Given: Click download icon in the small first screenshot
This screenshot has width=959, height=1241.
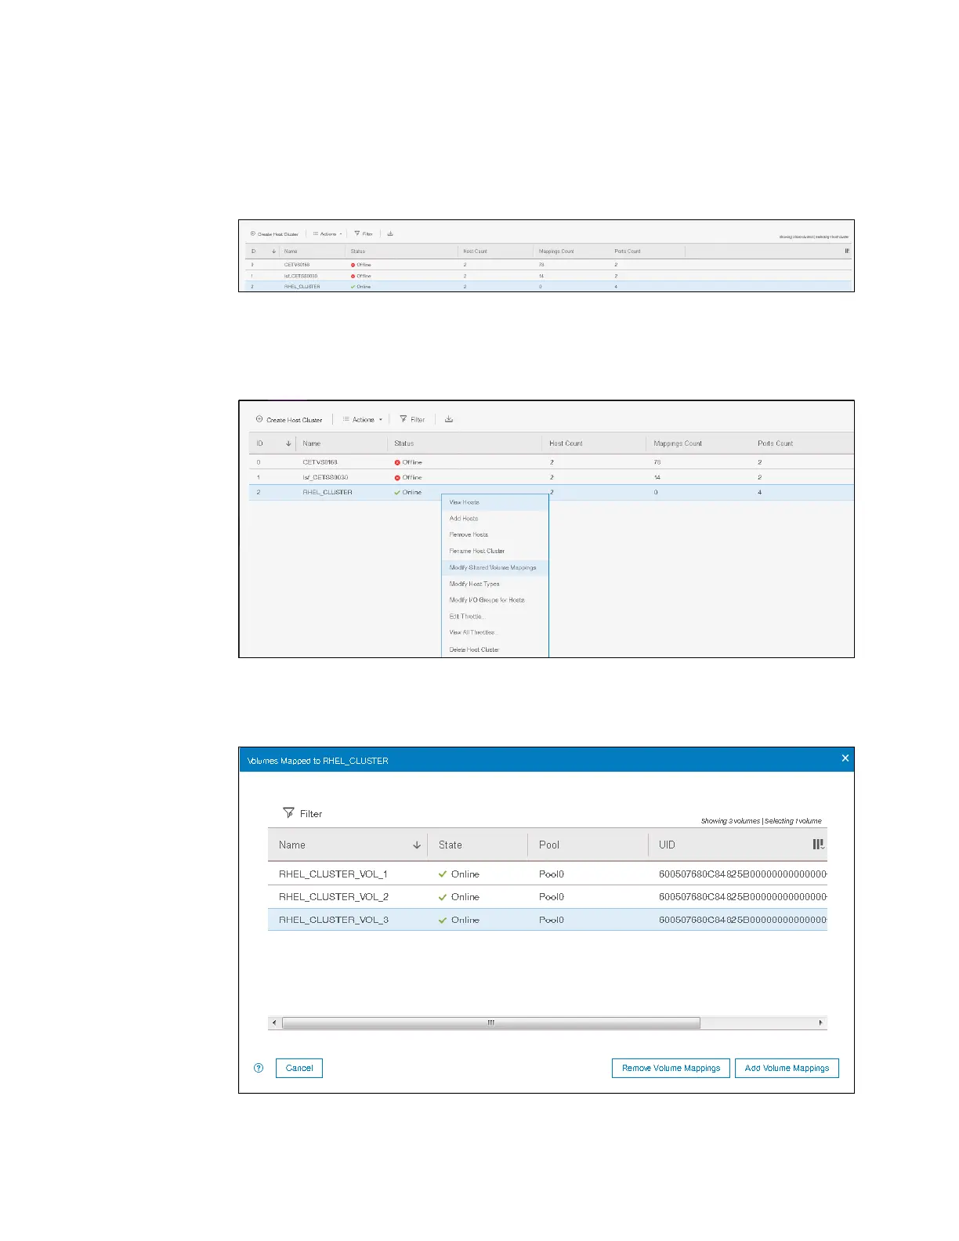Looking at the screenshot, I should 390,233.
